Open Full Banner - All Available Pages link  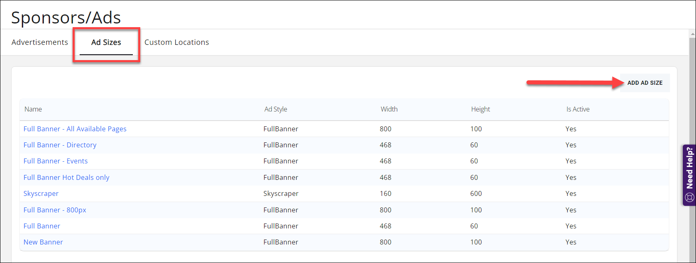point(75,129)
